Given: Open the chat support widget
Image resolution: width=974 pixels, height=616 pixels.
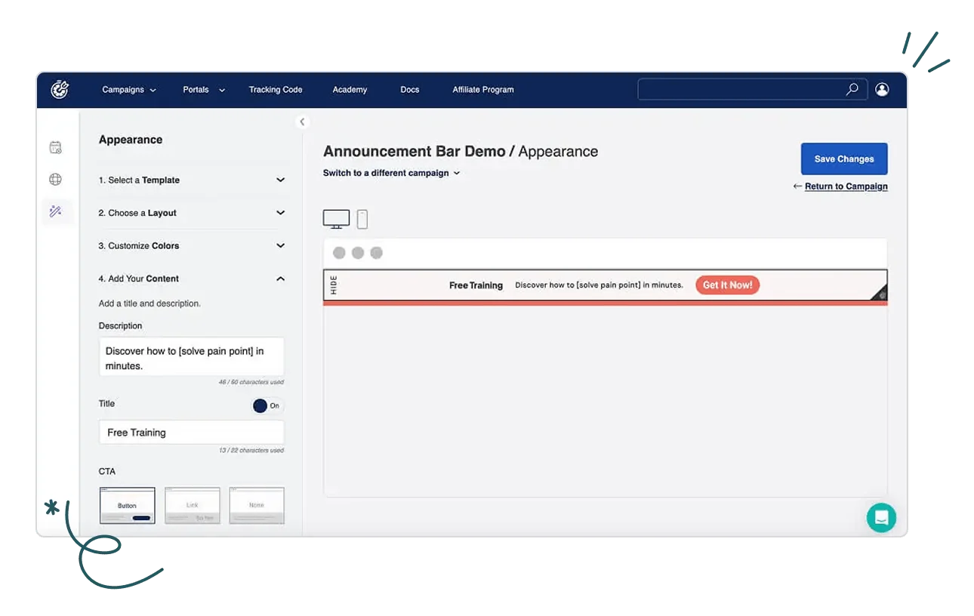Looking at the screenshot, I should point(880,518).
